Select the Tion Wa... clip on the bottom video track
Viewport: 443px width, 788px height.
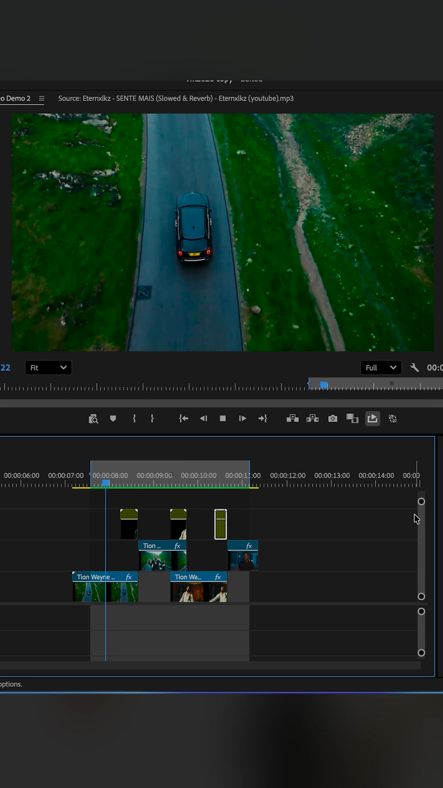click(x=199, y=587)
